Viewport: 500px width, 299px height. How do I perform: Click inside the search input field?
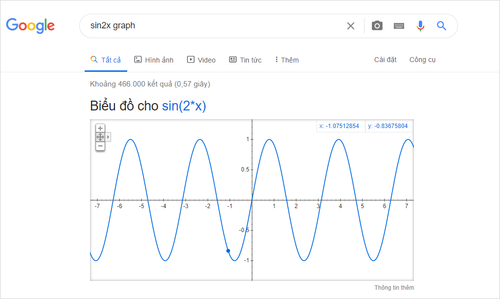[x=196, y=25]
